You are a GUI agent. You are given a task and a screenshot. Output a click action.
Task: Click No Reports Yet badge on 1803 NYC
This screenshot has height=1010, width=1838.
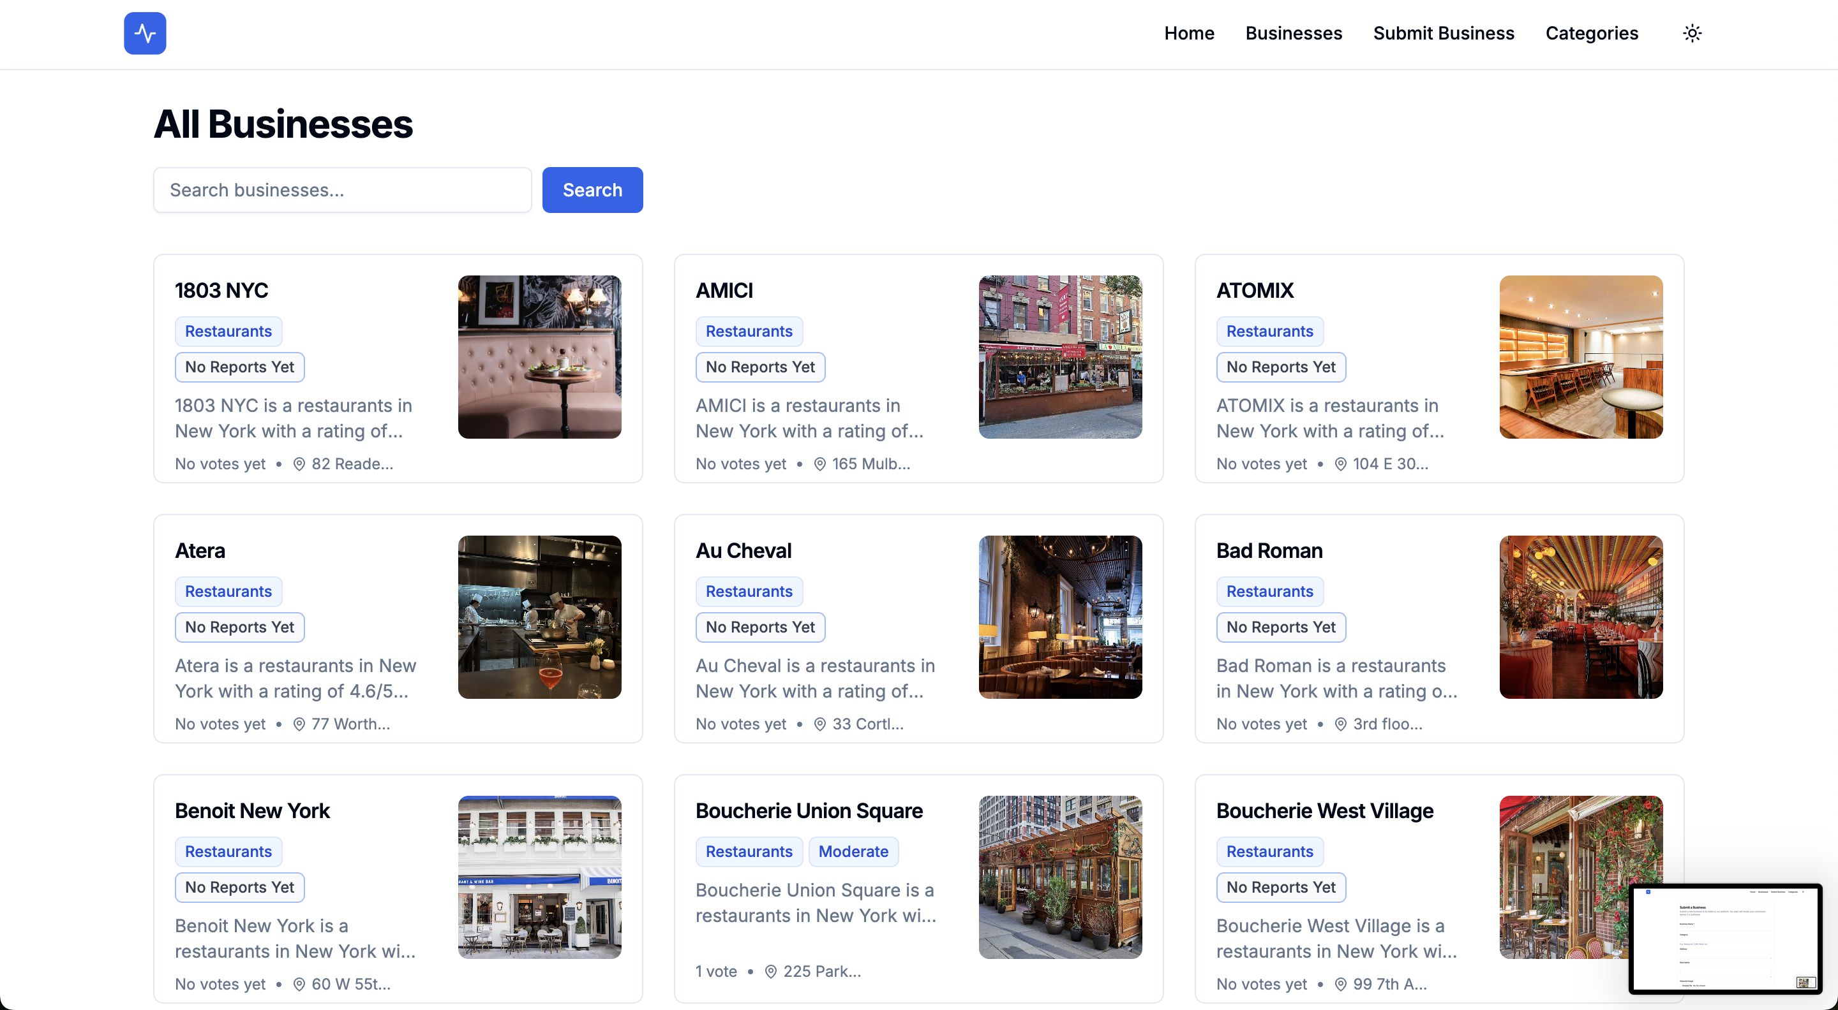click(x=240, y=367)
